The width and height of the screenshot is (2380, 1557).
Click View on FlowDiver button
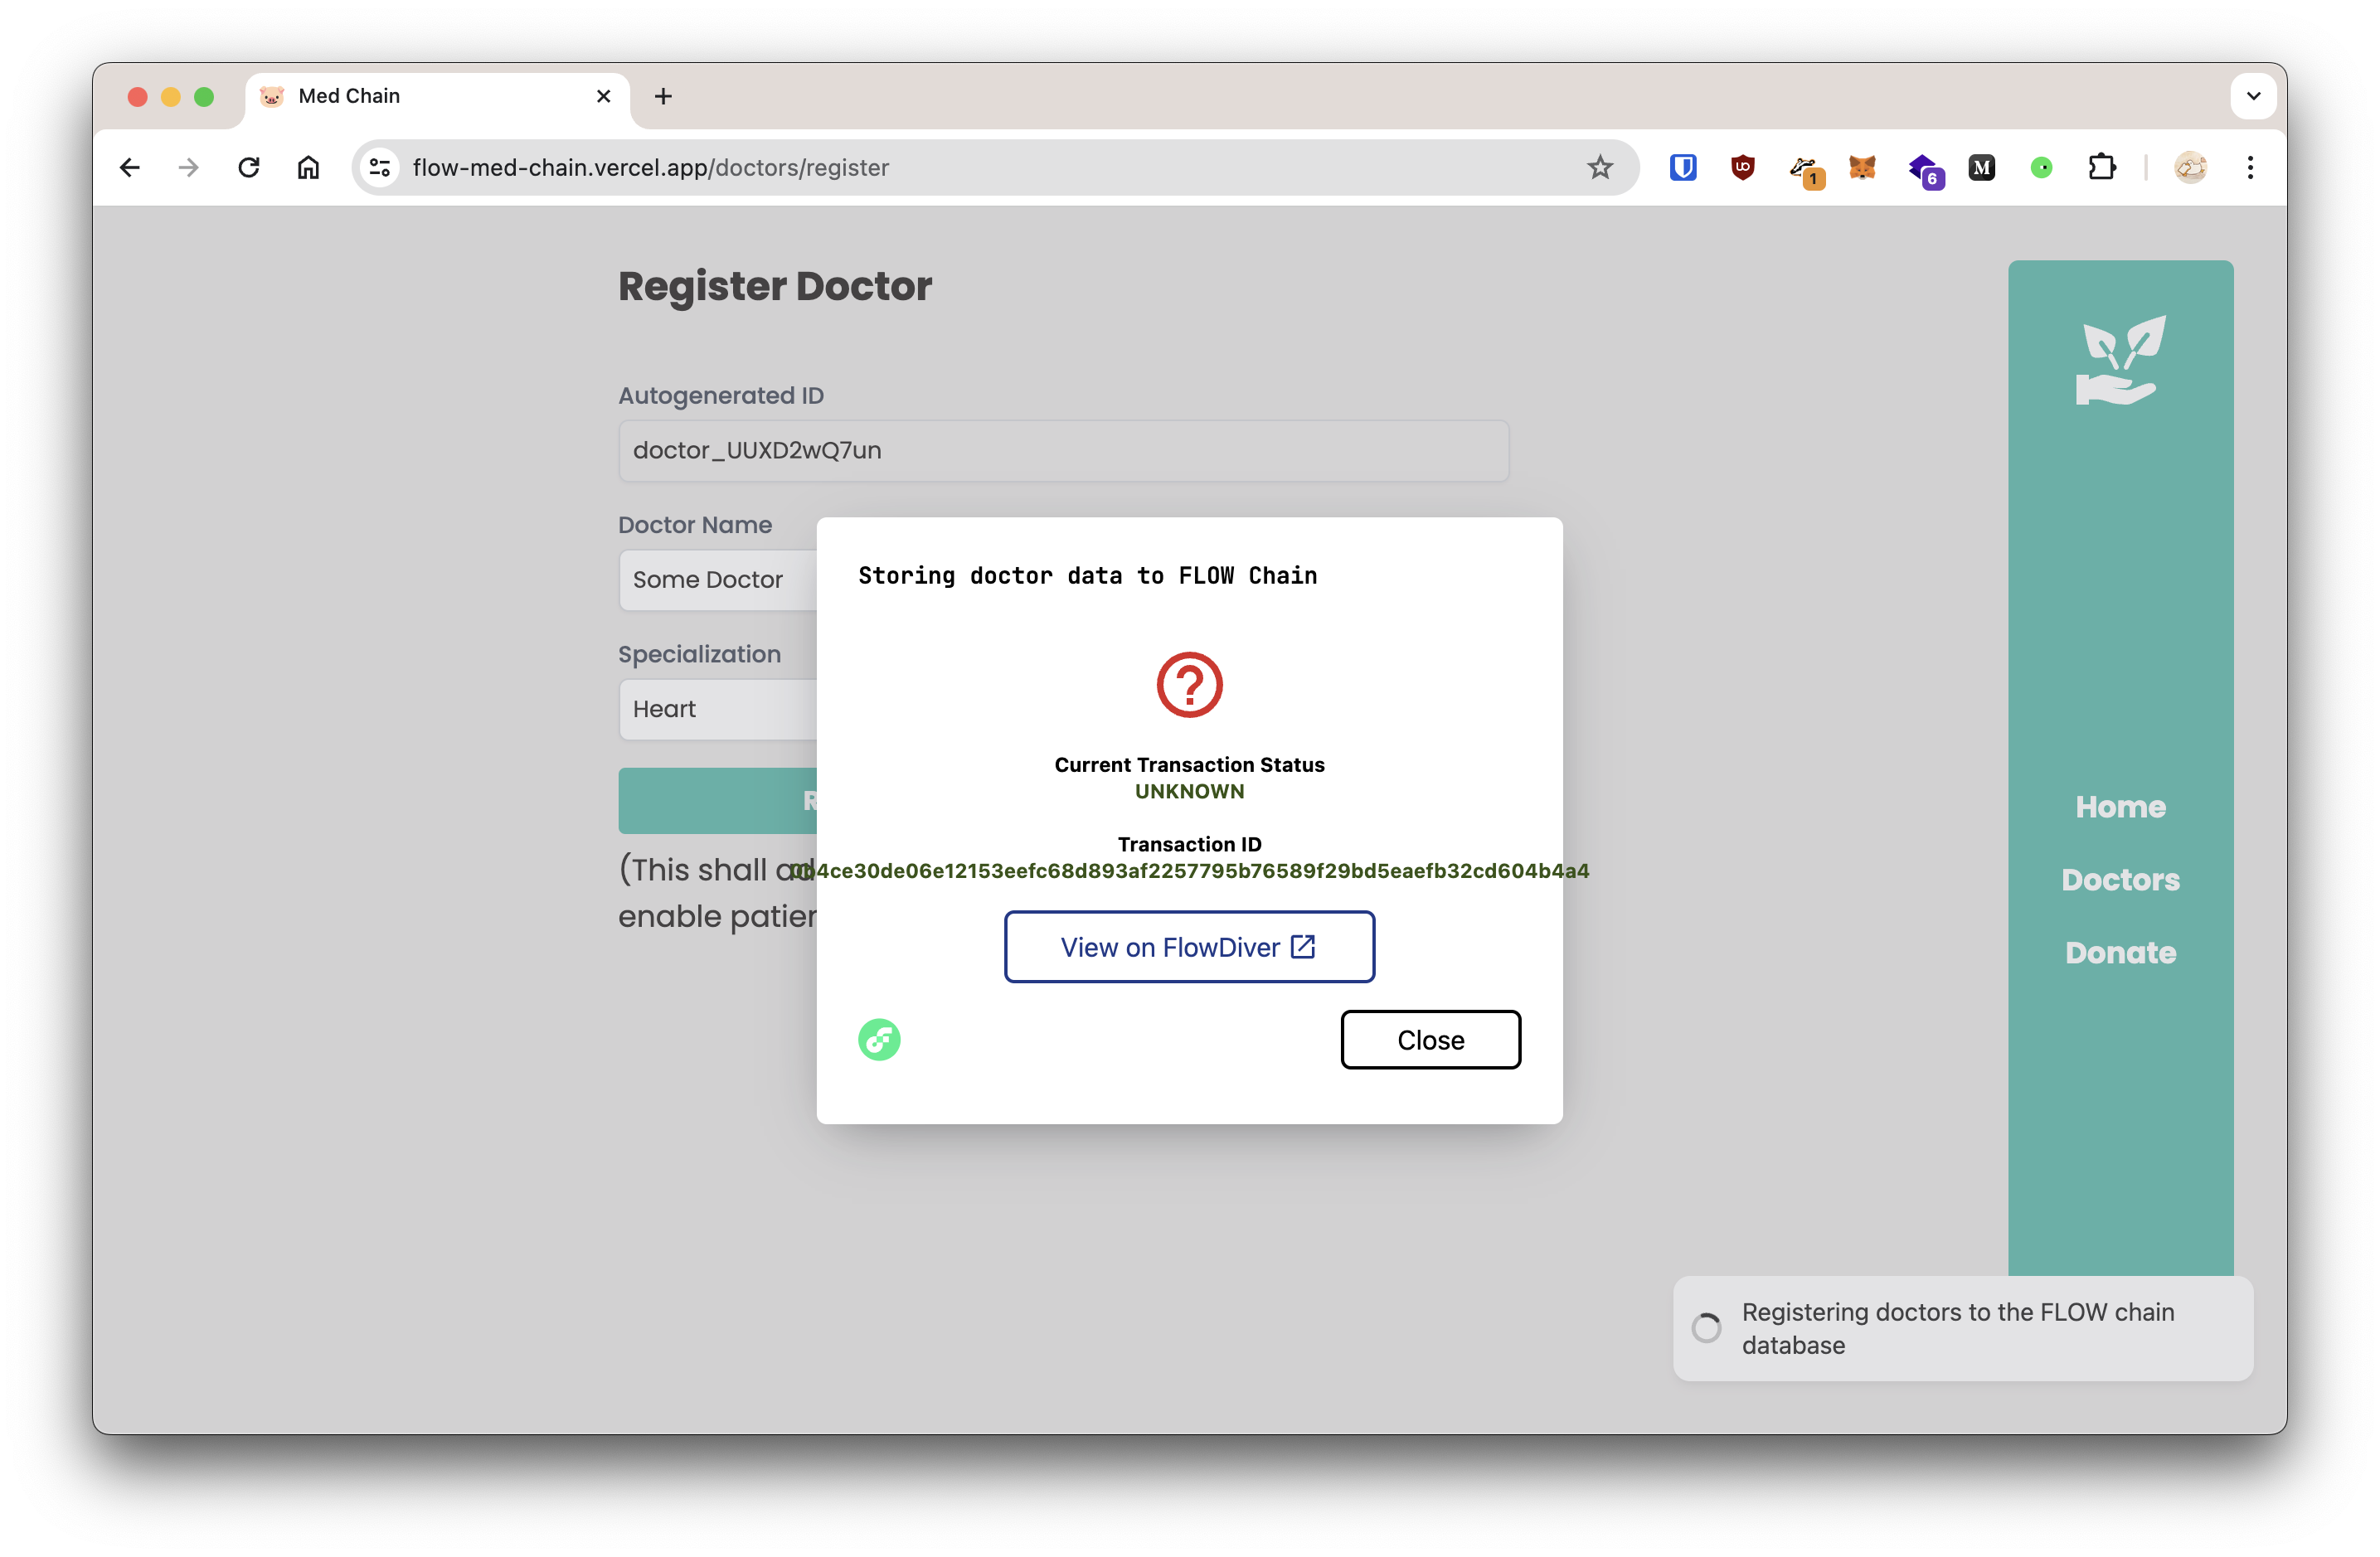[x=1189, y=947]
